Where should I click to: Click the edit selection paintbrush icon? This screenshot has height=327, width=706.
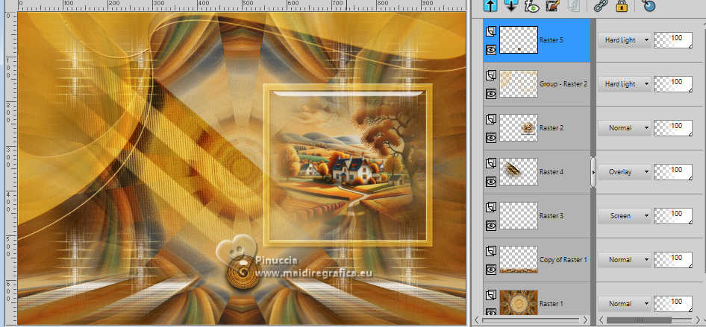coord(552,6)
